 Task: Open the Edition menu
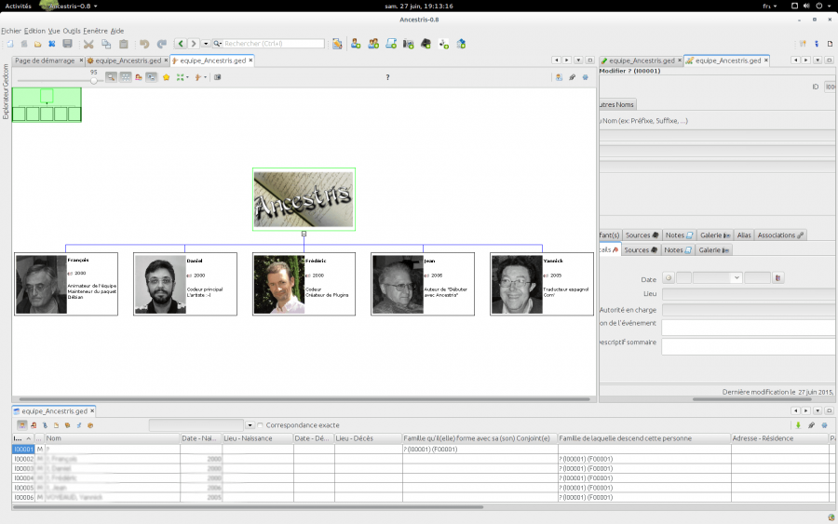tap(34, 31)
